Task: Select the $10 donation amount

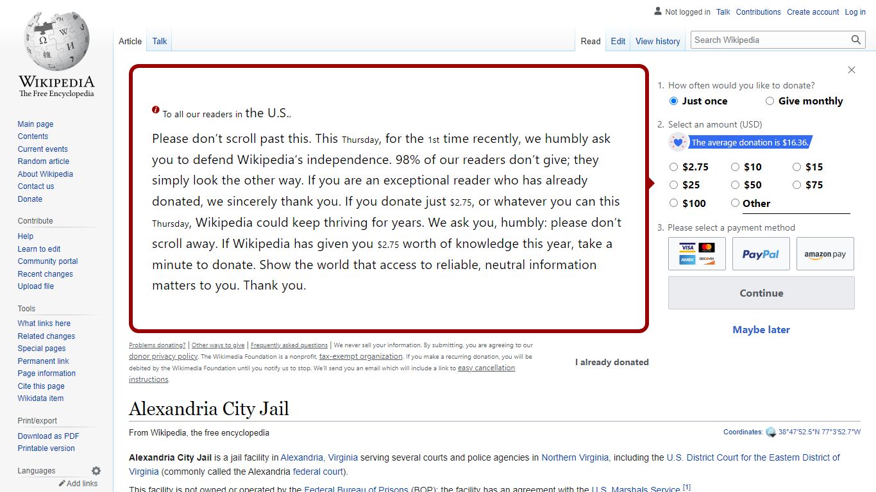Action: [735, 167]
